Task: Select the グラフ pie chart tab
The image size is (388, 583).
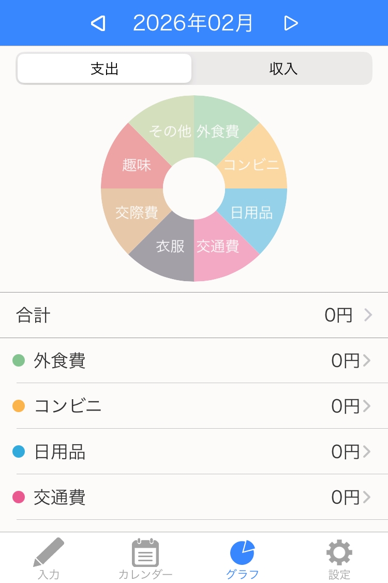Action: (242, 559)
